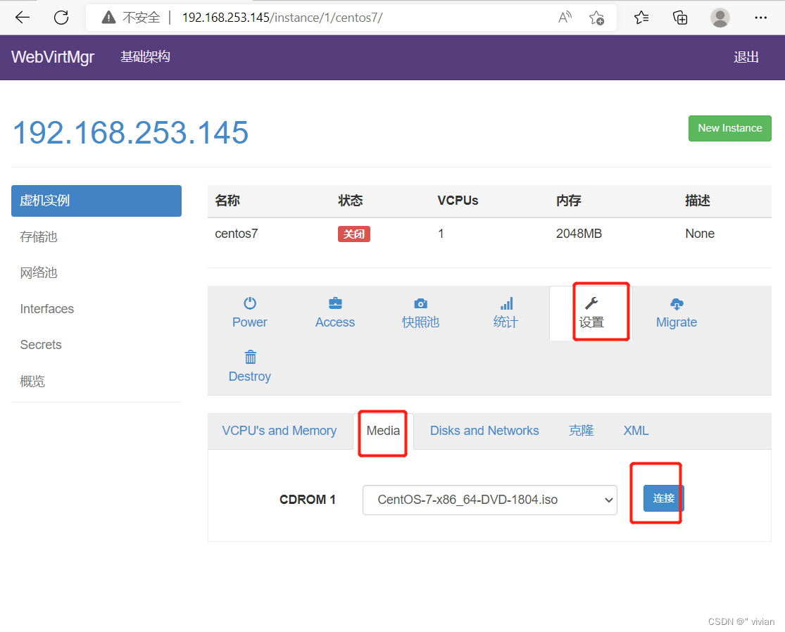785x632 pixels.
Task: Switch to VCPU's and Memory tab
Action: coord(280,431)
